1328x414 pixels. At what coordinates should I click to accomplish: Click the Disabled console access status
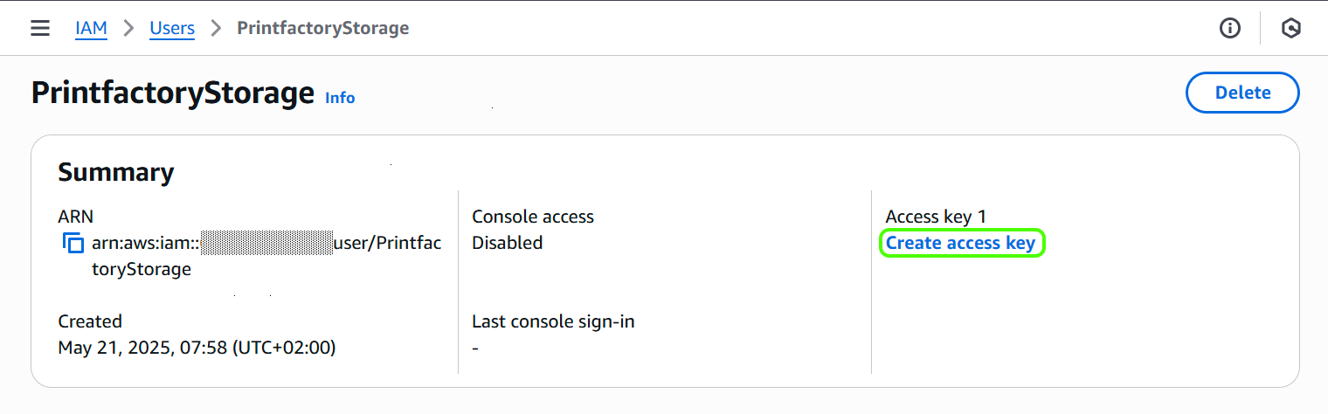pyautogui.click(x=508, y=243)
